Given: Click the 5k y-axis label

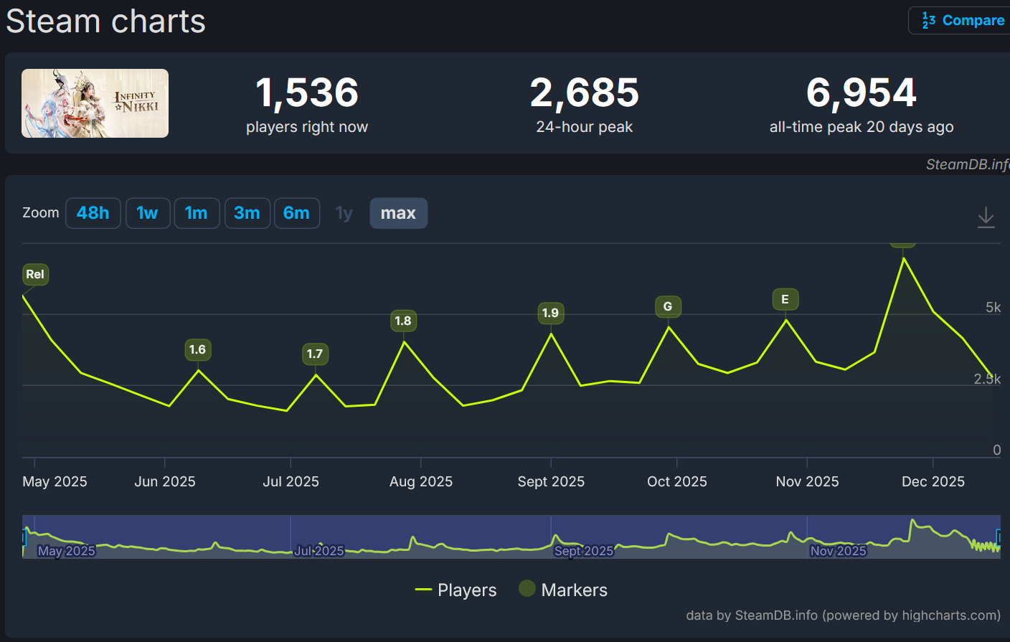Looking at the screenshot, I should 993,307.
